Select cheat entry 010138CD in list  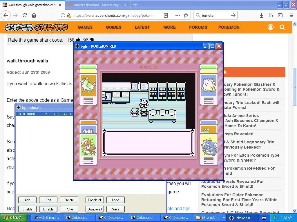pyautogui.click(x=45, y=114)
